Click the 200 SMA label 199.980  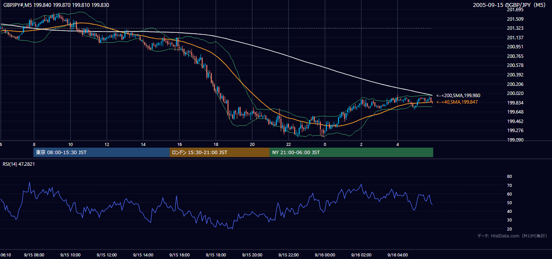(458, 95)
